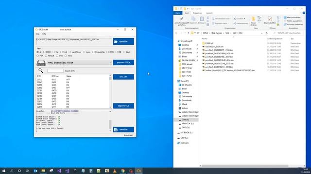Image resolution: width=311 pixels, height=174 pixels.
Task: Refresh Explorer folder view
Action: (x=267, y=33)
